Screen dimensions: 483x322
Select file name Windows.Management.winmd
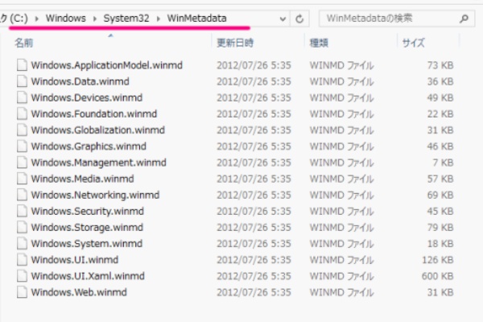pyautogui.click(x=98, y=163)
